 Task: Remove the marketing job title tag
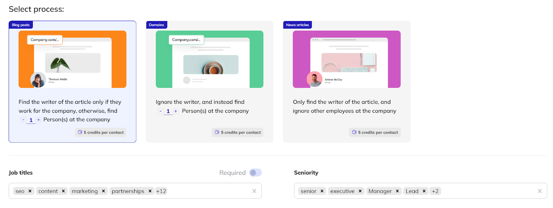click(103, 191)
